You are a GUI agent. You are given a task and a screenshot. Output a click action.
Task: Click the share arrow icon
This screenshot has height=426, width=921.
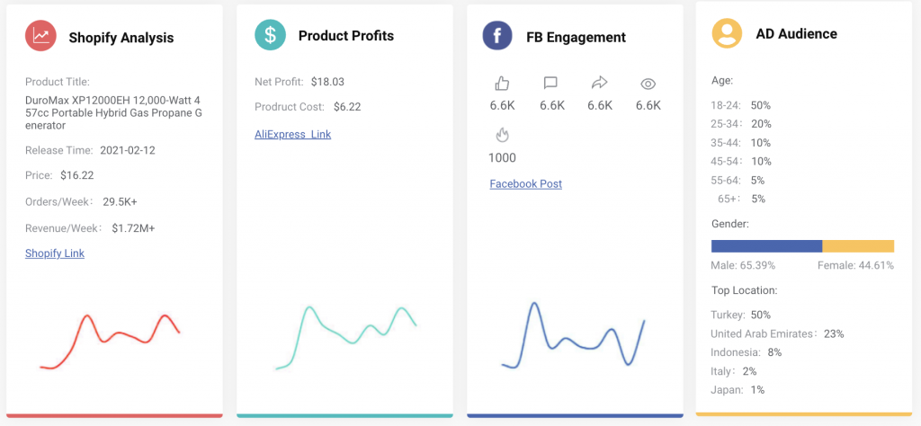(x=599, y=84)
